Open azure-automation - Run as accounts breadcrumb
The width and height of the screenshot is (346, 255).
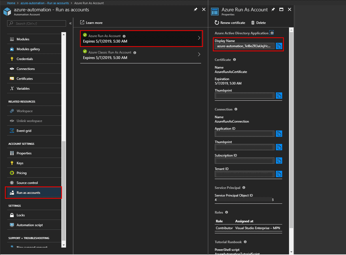click(x=45, y=3)
